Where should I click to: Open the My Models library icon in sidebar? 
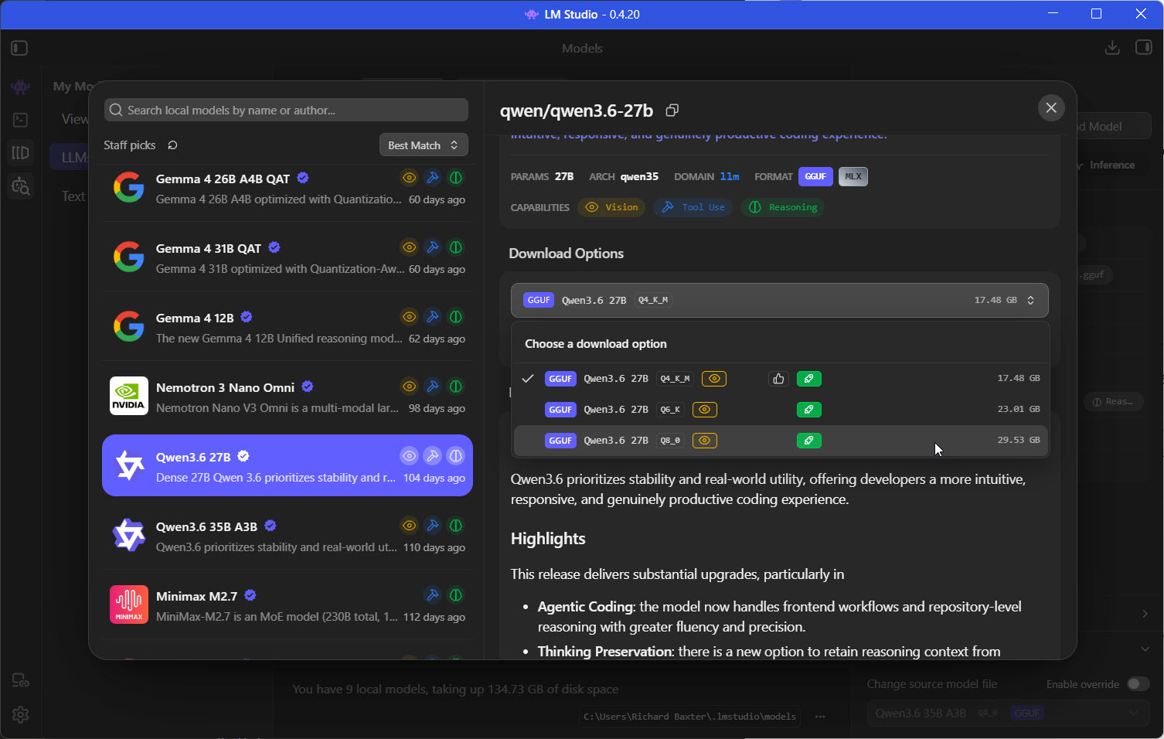click(21, 153)
